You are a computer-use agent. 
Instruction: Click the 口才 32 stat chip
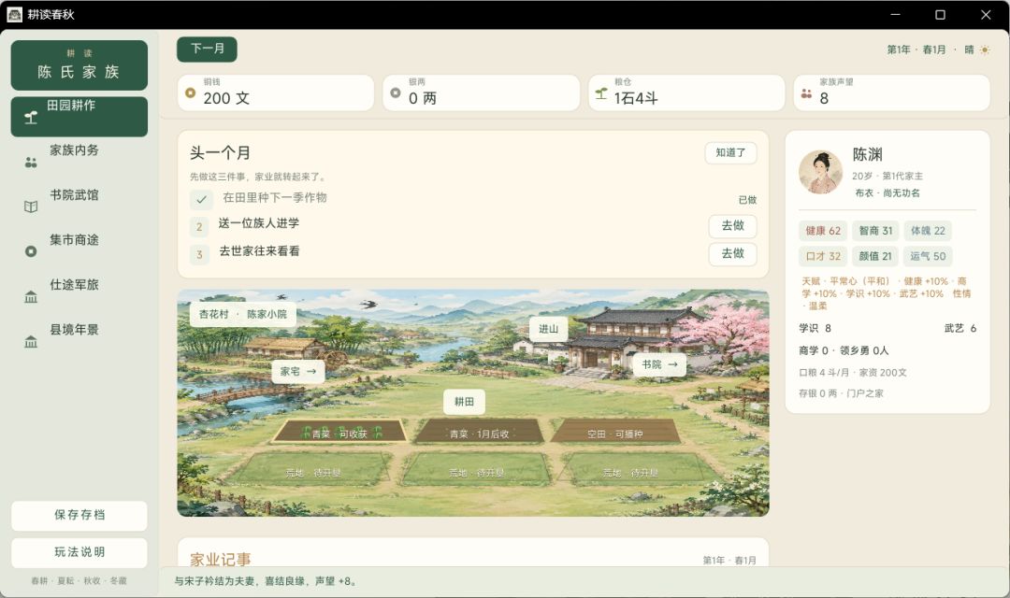[x=823, y=256]
